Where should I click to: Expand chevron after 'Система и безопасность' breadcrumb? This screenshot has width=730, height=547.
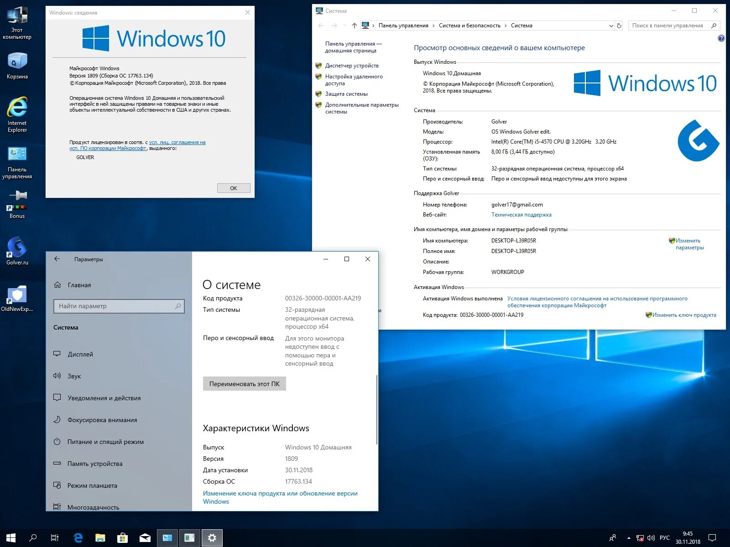(506, 26)
